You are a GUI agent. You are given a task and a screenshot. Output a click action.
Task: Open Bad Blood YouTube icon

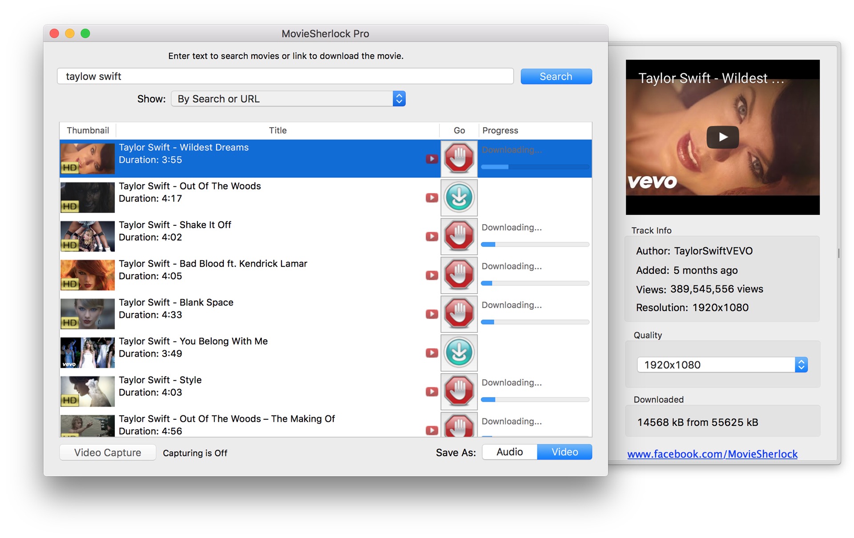(x=431, y=275)
